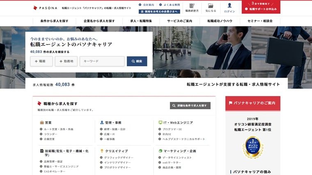Select 企画営業 link
The image size is (312, 175).
49,139
